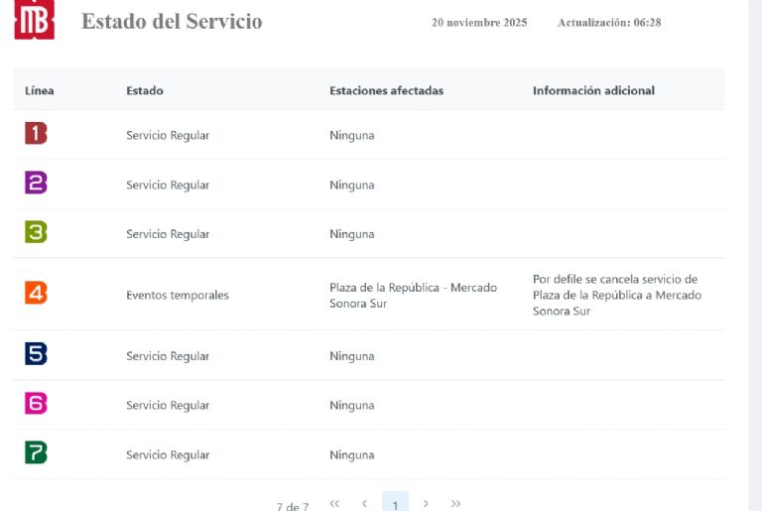Image resolution: width=762 pixels, height=511 pixels.
Task: Click Eventos temporales status for Line 4
Action: (178, 295)
